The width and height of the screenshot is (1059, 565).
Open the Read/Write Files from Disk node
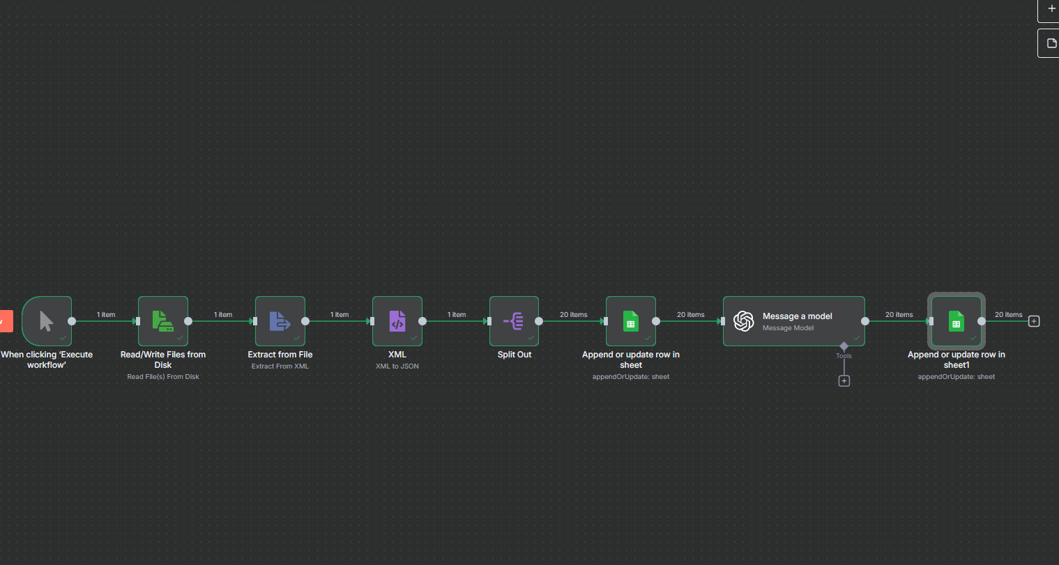tap(163, 321)
